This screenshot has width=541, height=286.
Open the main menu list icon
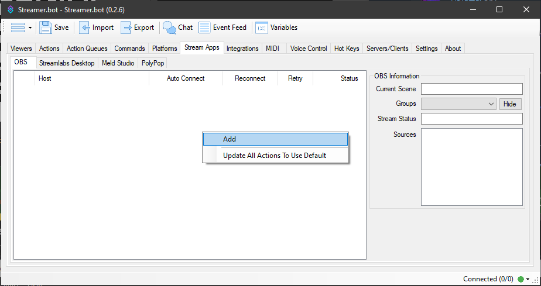point(18,27)
